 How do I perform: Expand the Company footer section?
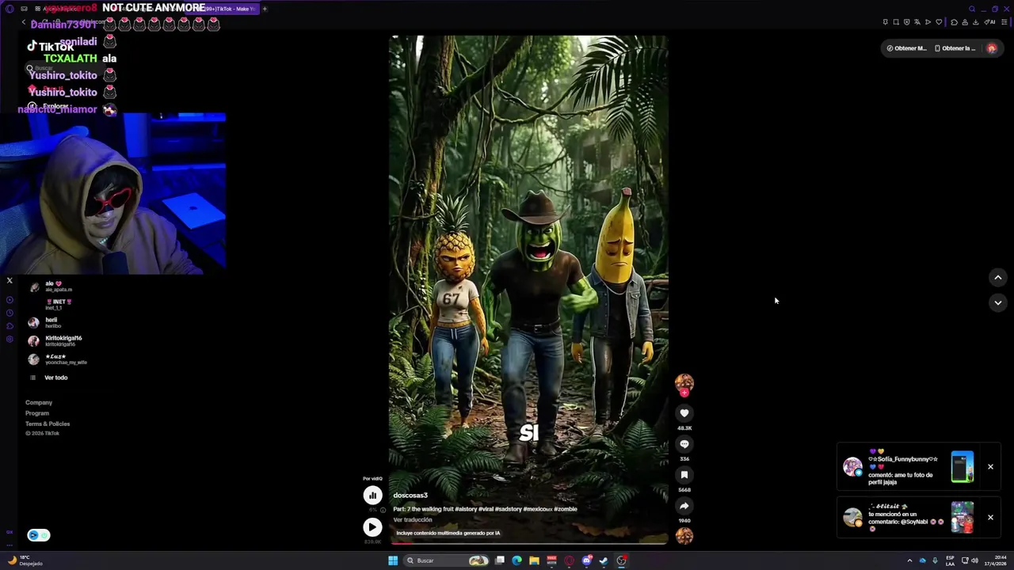pyautogui.click(x=39, y=403)
